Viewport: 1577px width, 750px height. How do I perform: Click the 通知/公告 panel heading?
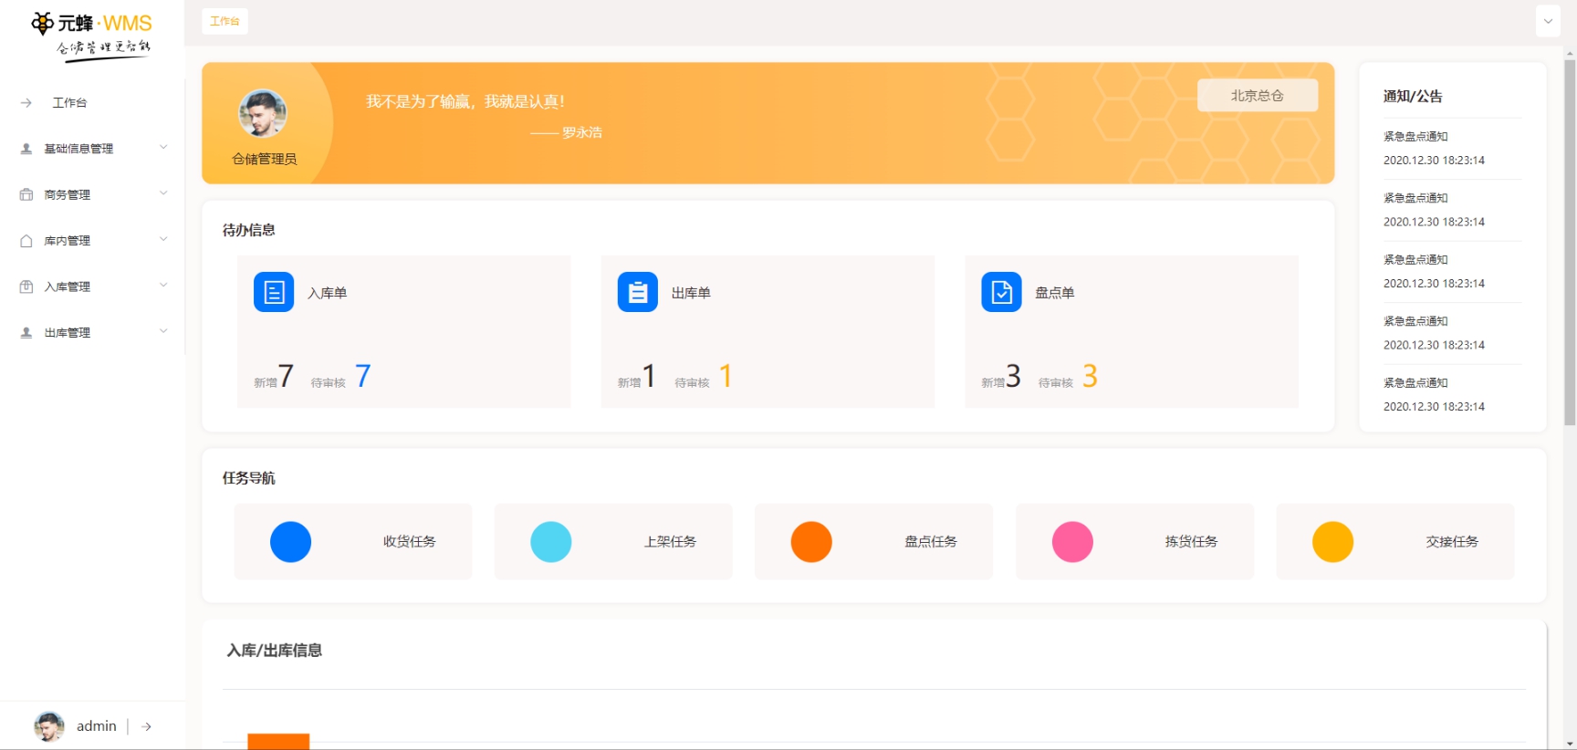(1413, 97)
